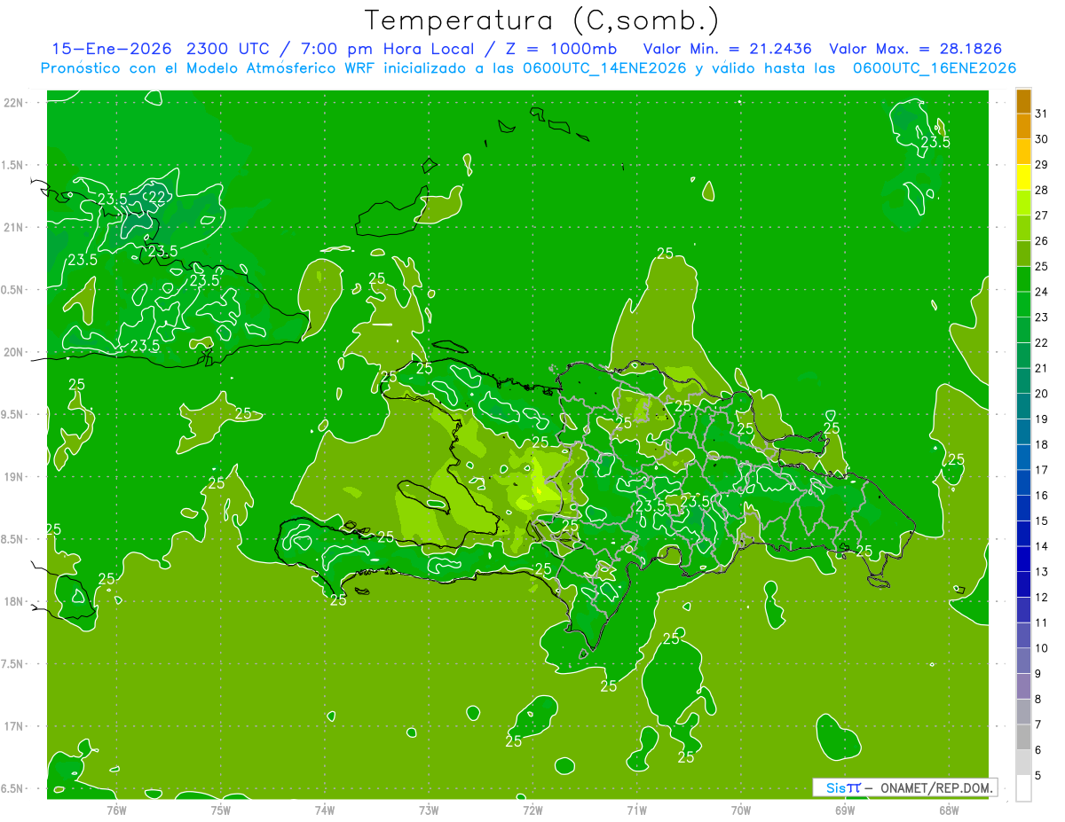1065x822 pixels.
Task: Click color scale label '18'
Action: [1041, 445]
